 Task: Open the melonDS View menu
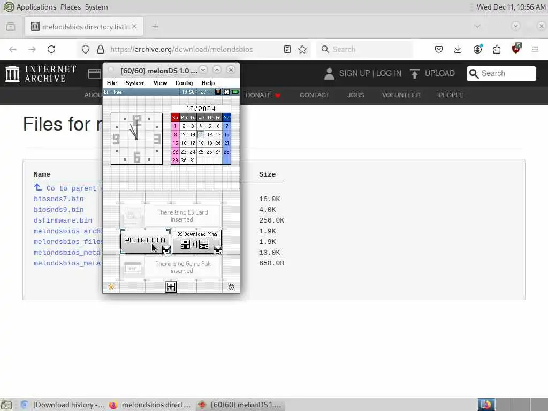(x=160, y=83)
